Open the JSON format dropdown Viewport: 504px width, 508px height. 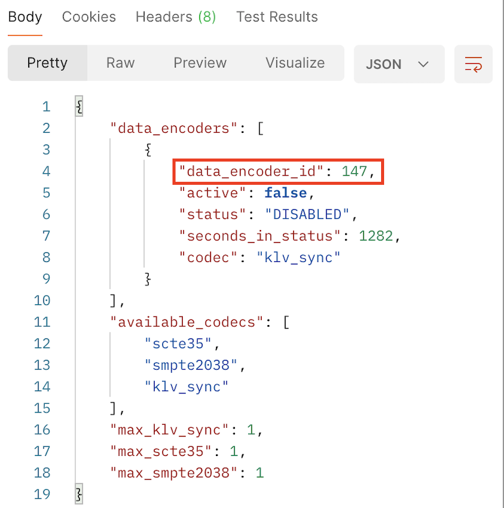(399, 64)
